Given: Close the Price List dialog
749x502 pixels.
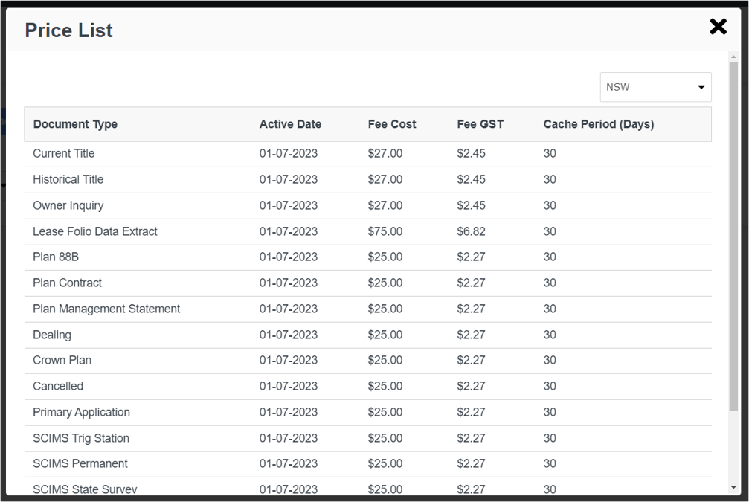Looking at the screenshot, I should [718, 27].
